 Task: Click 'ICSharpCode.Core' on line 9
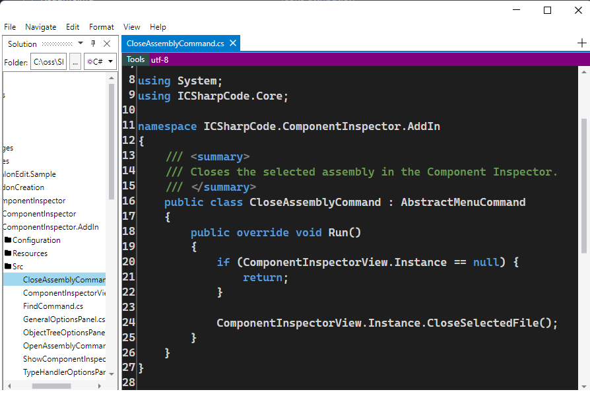tap(230, 96)
